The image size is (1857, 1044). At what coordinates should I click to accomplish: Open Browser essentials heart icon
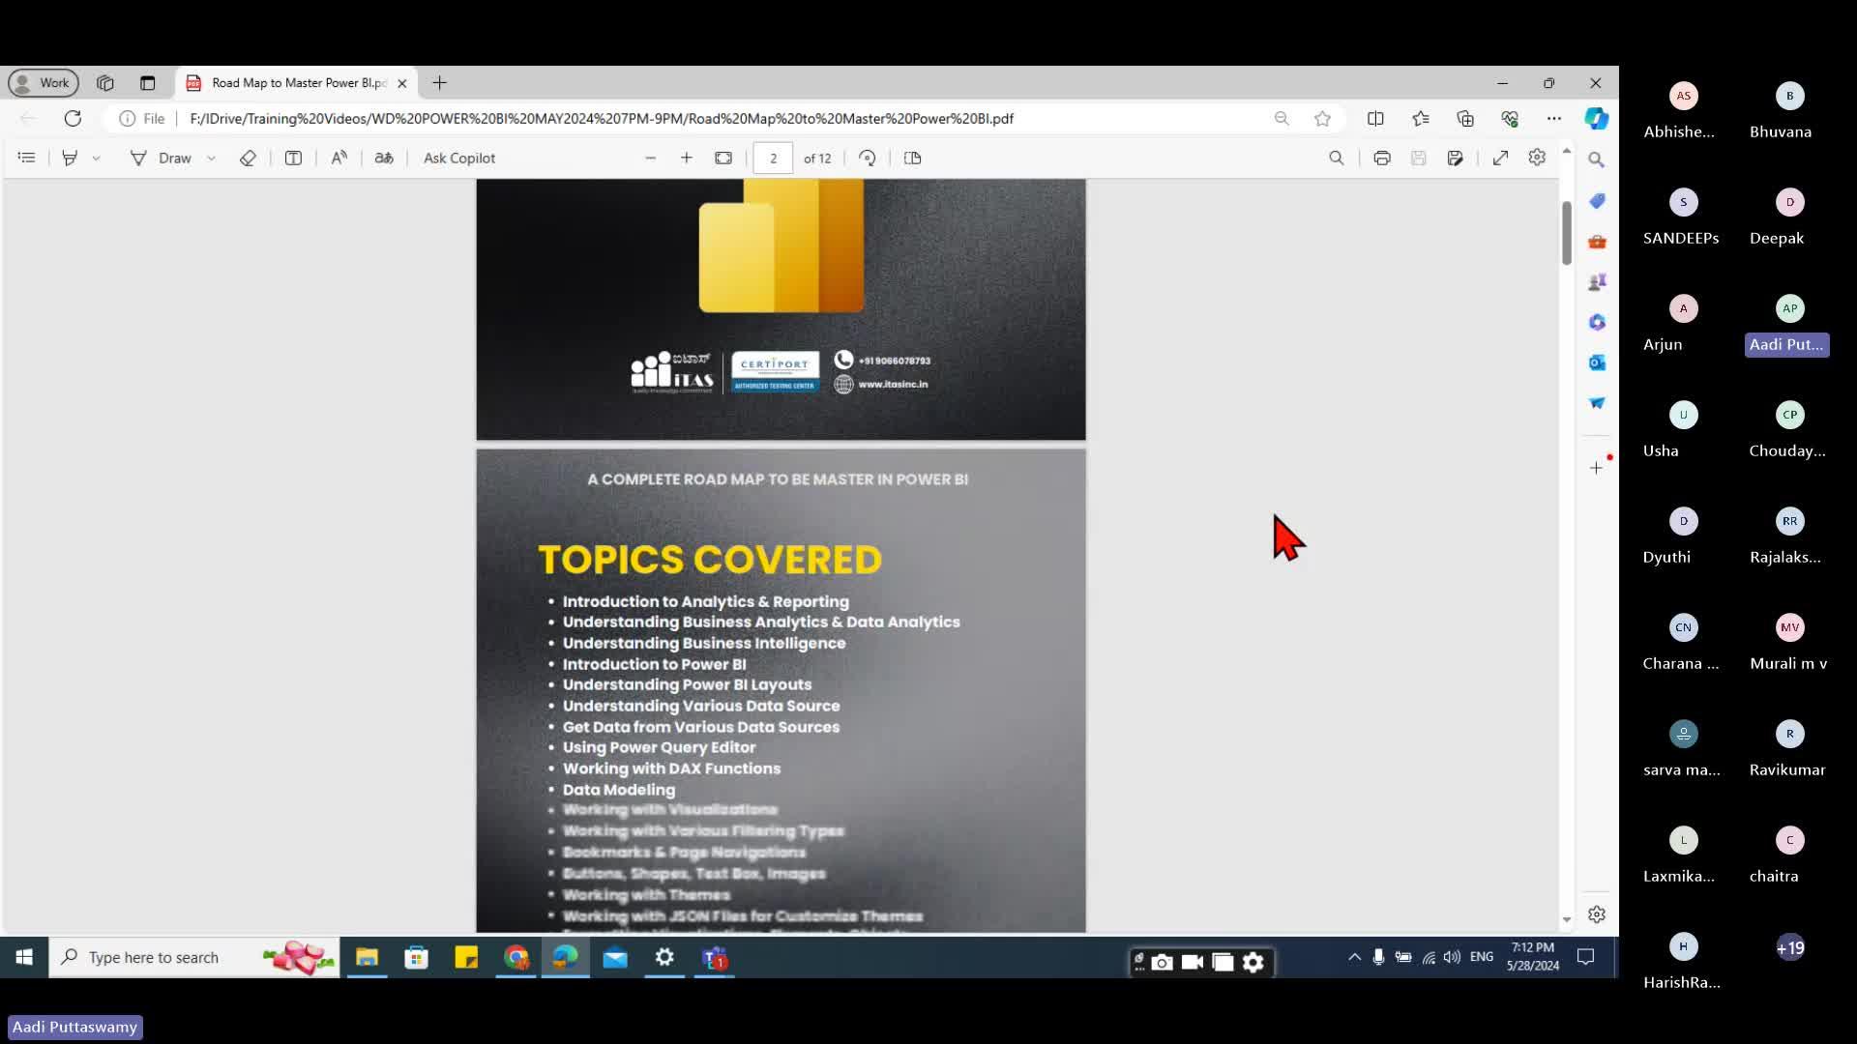pos(1510,118)
